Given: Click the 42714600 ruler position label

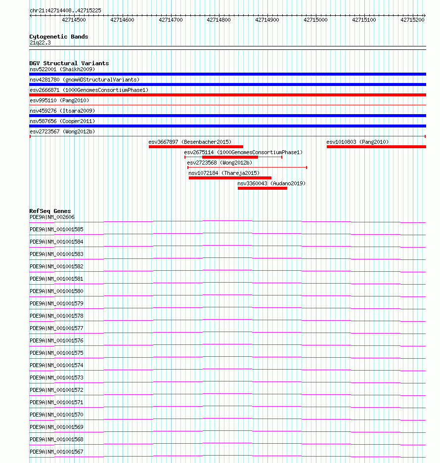Looking at the screenshot, I should (x=122, y=20).
